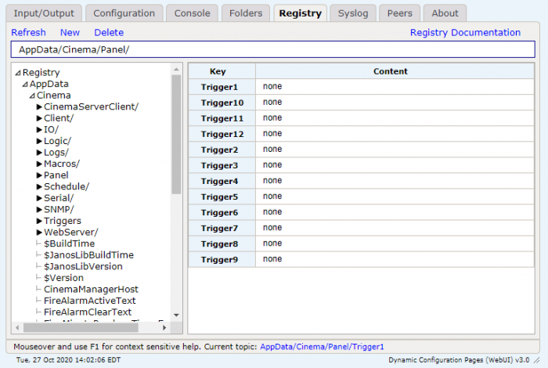Open the Syslog tab

pos(353,13)
